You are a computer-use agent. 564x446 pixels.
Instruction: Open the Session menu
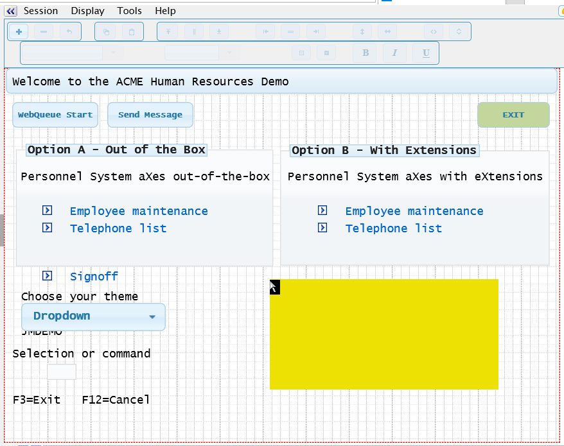(x=40, y=11)
